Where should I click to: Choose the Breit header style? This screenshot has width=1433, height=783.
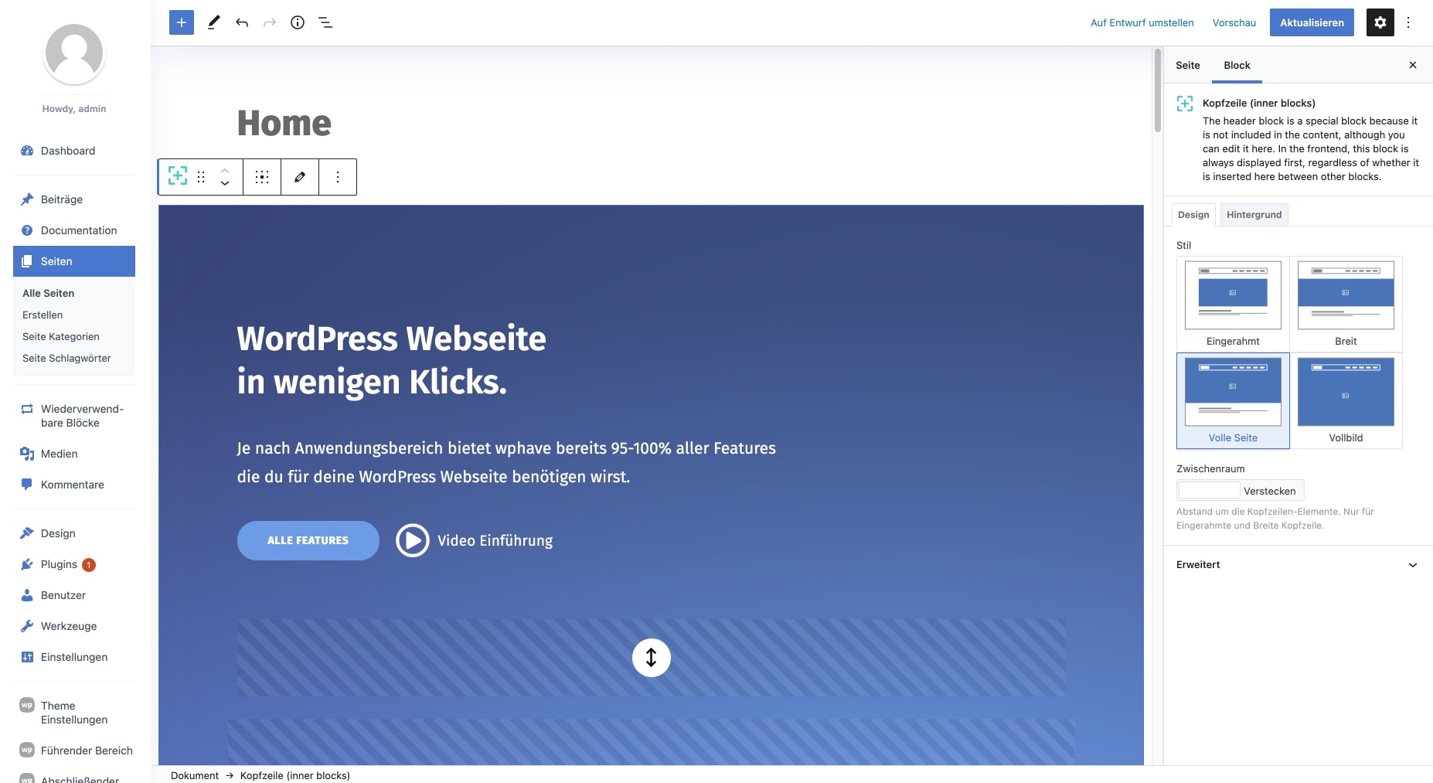click(1346, 304)
